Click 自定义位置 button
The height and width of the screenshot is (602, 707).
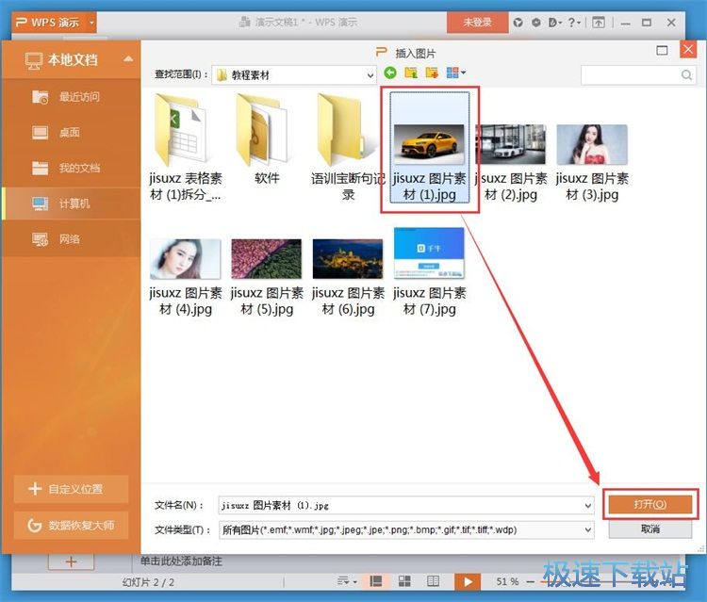(x=72, y=489)
